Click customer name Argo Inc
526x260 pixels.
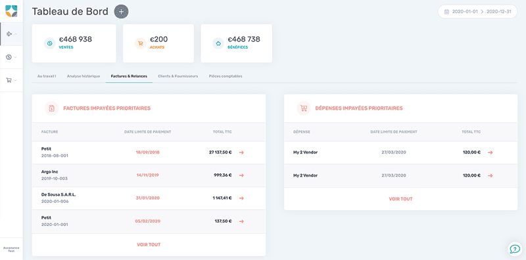coord(50,171)
